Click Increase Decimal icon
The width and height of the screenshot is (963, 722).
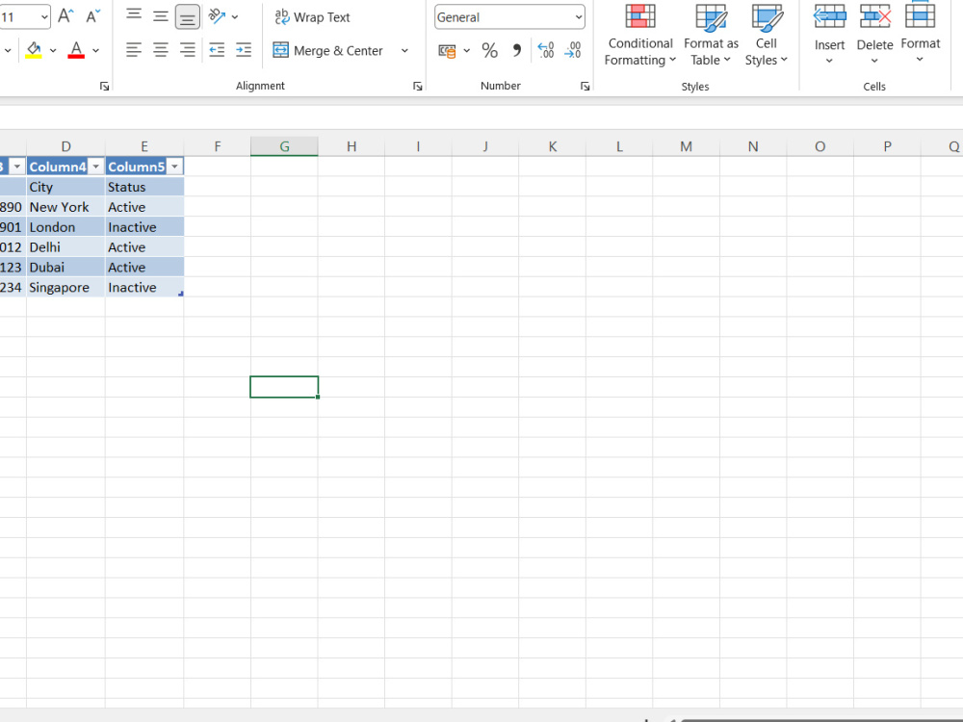545,50
